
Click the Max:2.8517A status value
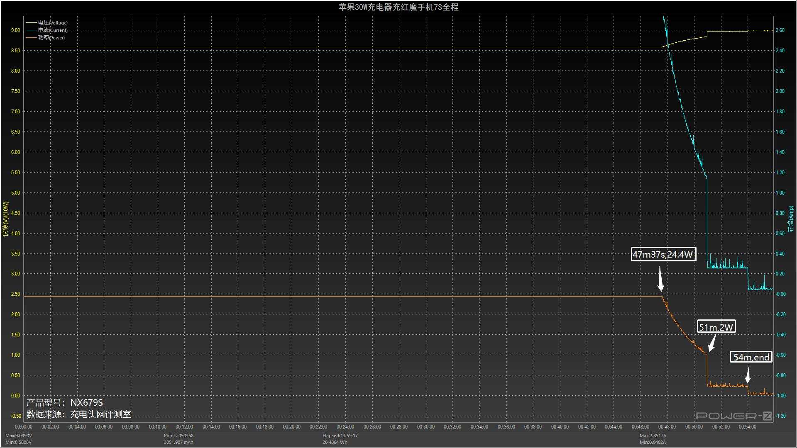(653, 436)
